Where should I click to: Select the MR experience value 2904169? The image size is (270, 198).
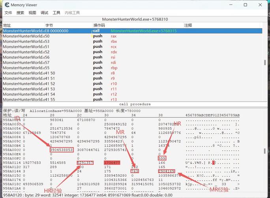(x=167, y=171)
